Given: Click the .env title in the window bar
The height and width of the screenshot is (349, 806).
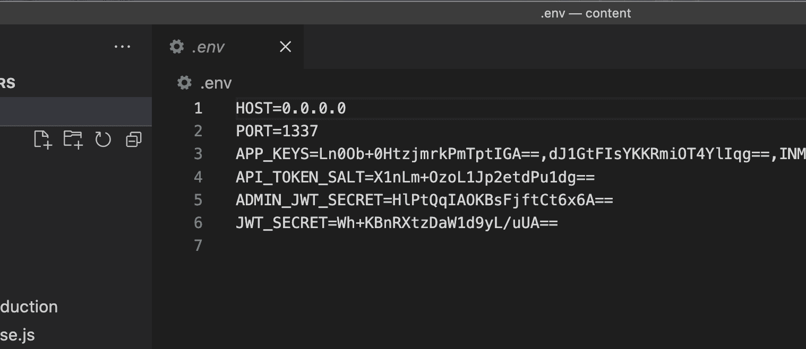Looking at the screenshot, I should point(584,13).
